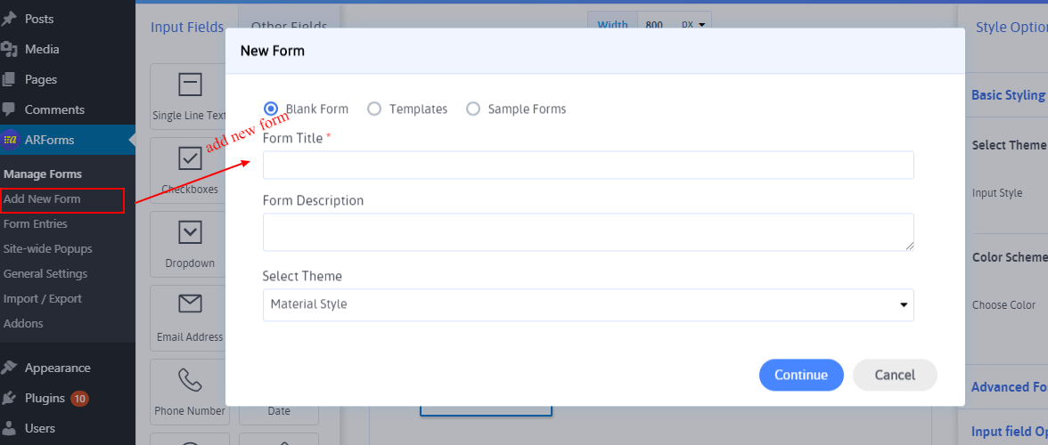Add the Phone Number field icon
Screen dimensions: 1048x445
click(x=190, y=381)
